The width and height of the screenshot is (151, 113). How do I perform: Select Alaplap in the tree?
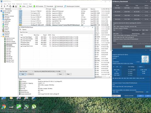click(6, 14)
